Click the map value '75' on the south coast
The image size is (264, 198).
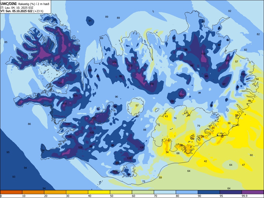pyautogui.click(x=144, y=182)
